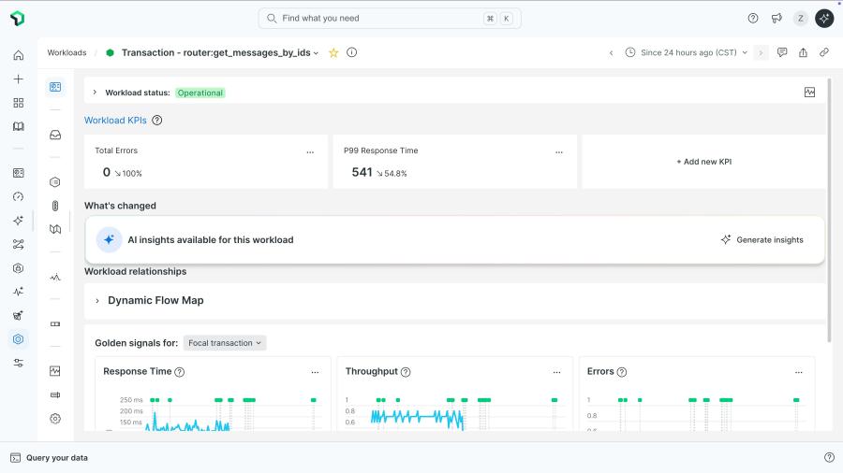843x473 pixels.
Task: Click the comment discussion icon in header
Action: coord(782,52)
